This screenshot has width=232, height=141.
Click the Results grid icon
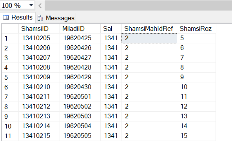(x=6, y=18)
